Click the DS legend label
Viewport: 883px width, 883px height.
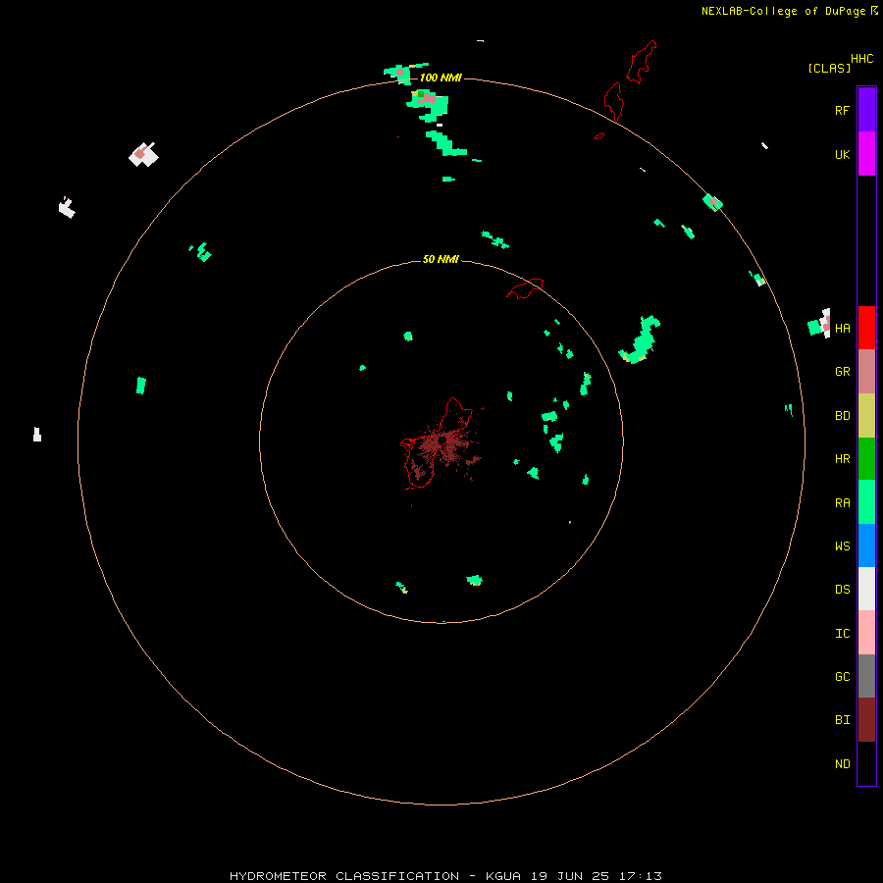pyautogui.click(x=842, y=589)
